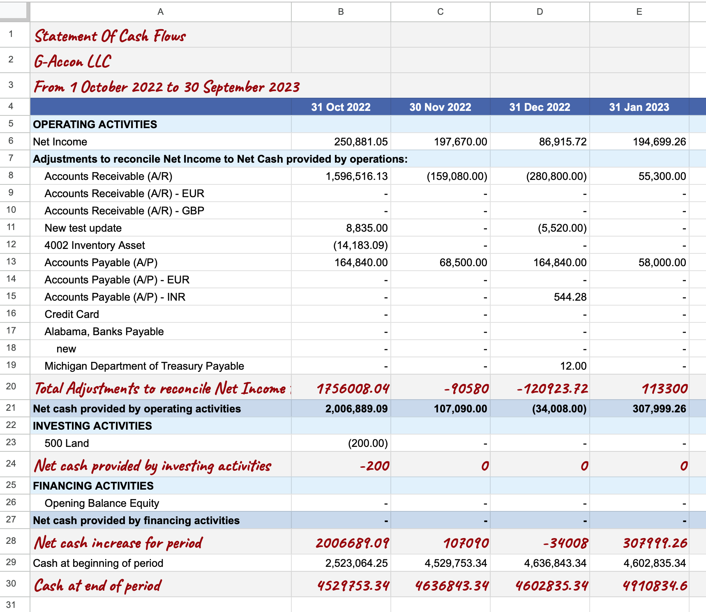Select Total Adjustments value 1756008.04
Screen dimensions: 706x612
tap(341, 387)
